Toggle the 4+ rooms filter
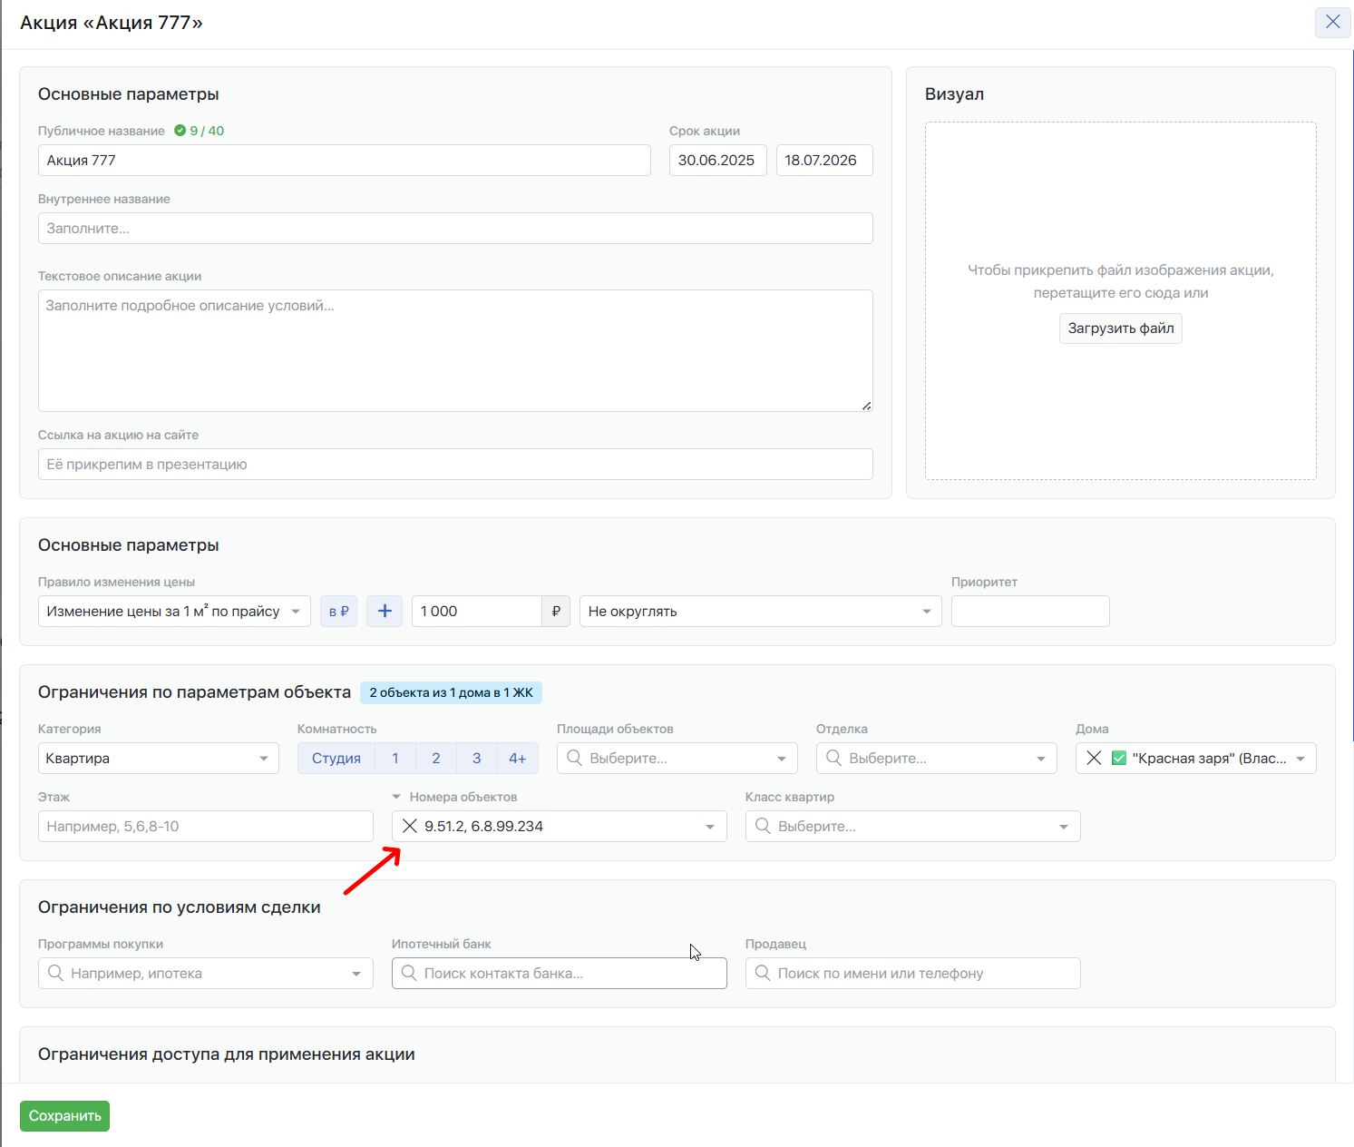Image resolution: width=1354 pixels, height=1147 pixels. pos(517,758)
